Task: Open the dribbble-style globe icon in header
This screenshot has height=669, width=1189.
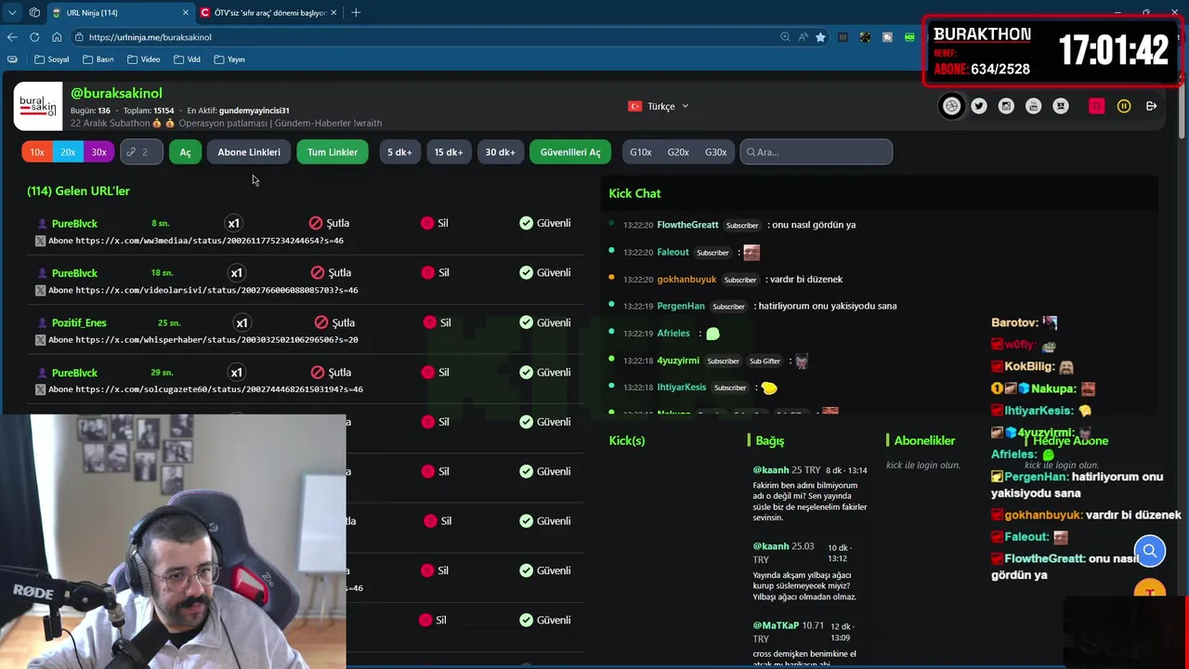Action: [x=951, y=106]
